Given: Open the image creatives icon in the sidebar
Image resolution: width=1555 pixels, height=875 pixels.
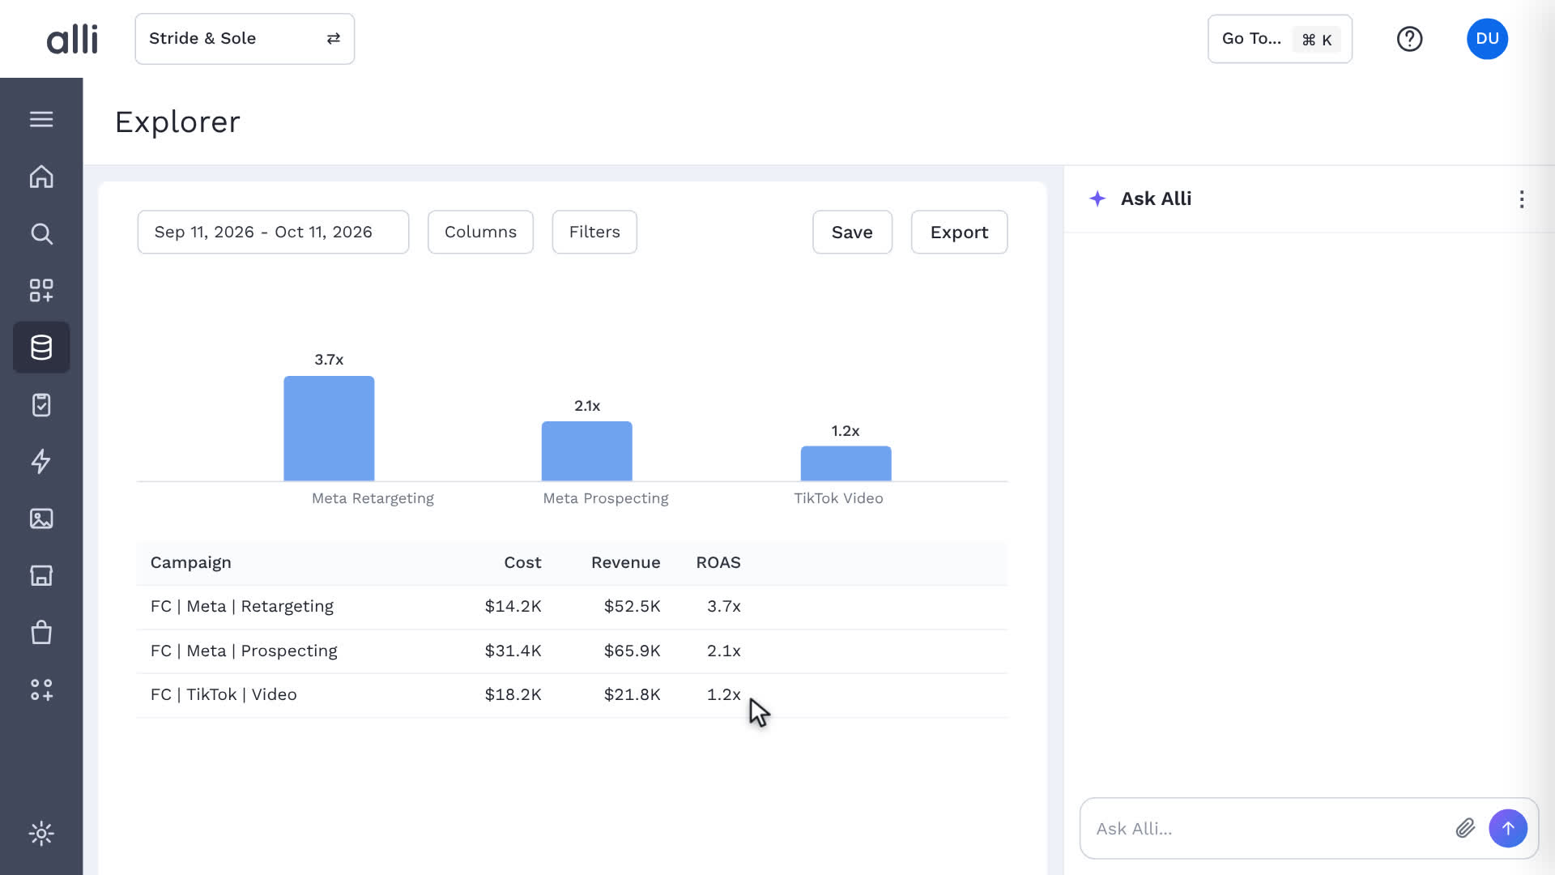Looking at the screenshot, I should click(x=41, y=519).
